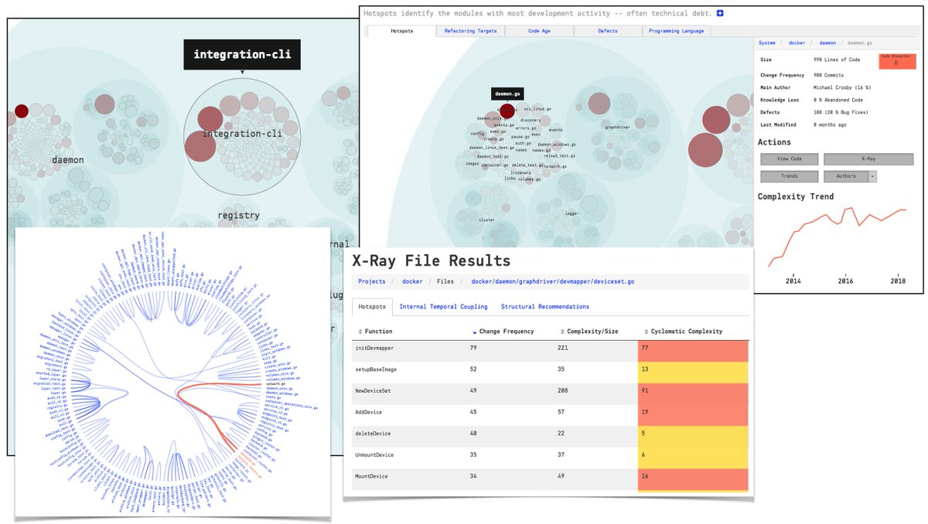Select the graphdriver module label

pos(619,126)
